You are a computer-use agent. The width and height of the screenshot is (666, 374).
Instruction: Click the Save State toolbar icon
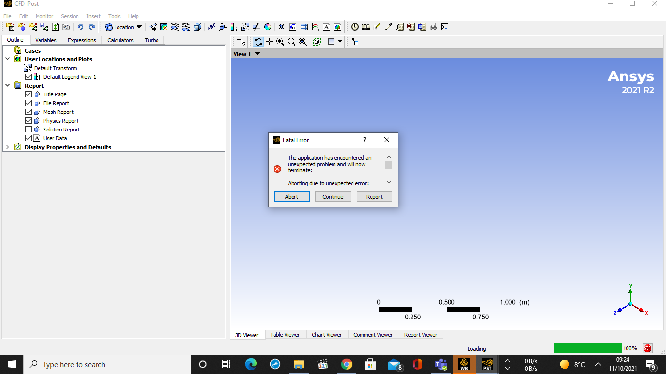tap(44, 27)
